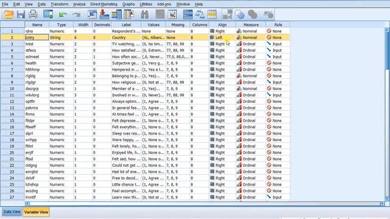Click Go to Variable icon with red arrow
Viewport: 390px width, 219px height.
coord(104,15)
